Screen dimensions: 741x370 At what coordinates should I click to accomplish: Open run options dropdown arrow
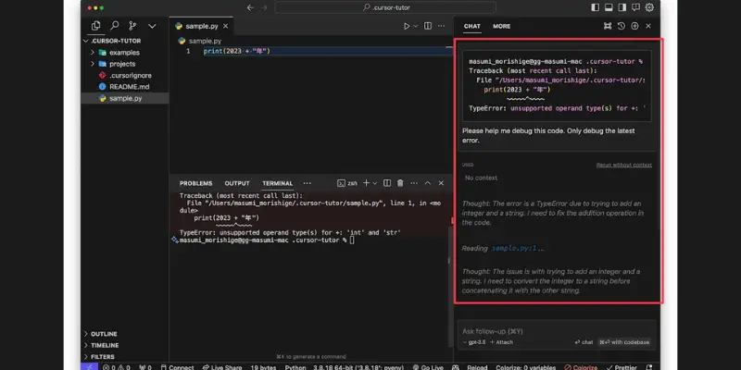(416, 27)
